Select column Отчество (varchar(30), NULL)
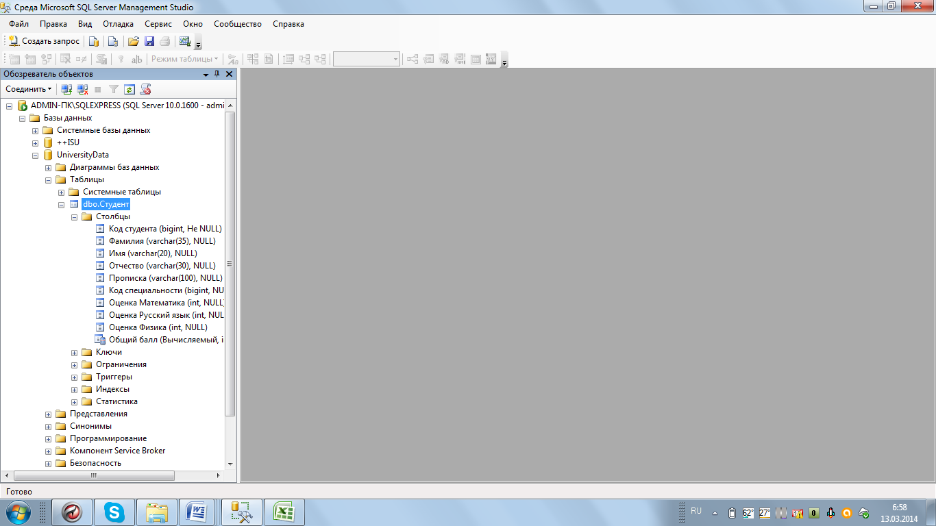The image size is (936, 526). point(162,266)
